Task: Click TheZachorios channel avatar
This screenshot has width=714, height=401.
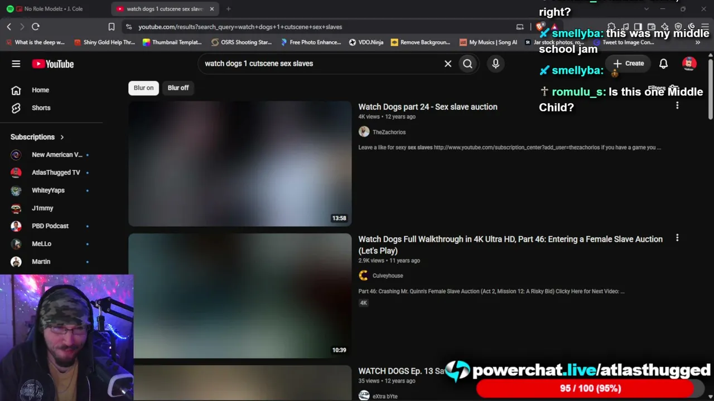Action: (x=364, y=132)
